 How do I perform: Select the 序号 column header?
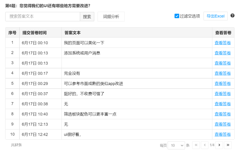point(12,33)
